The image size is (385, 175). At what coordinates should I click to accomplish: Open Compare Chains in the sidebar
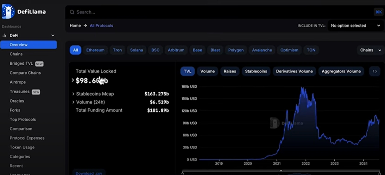(25, 73)
